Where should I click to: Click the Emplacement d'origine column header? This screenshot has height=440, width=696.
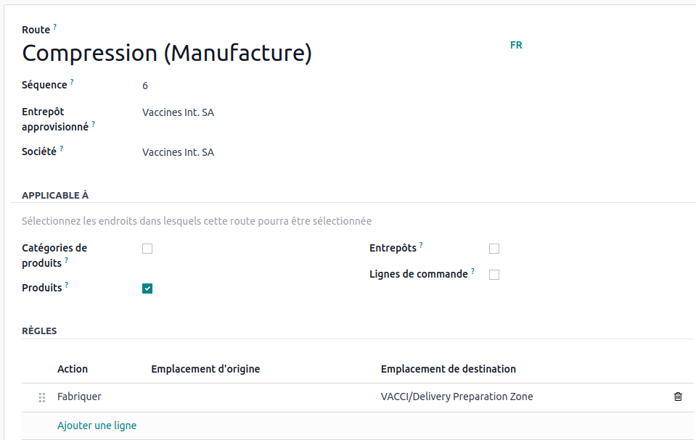(x=205, y=369)
